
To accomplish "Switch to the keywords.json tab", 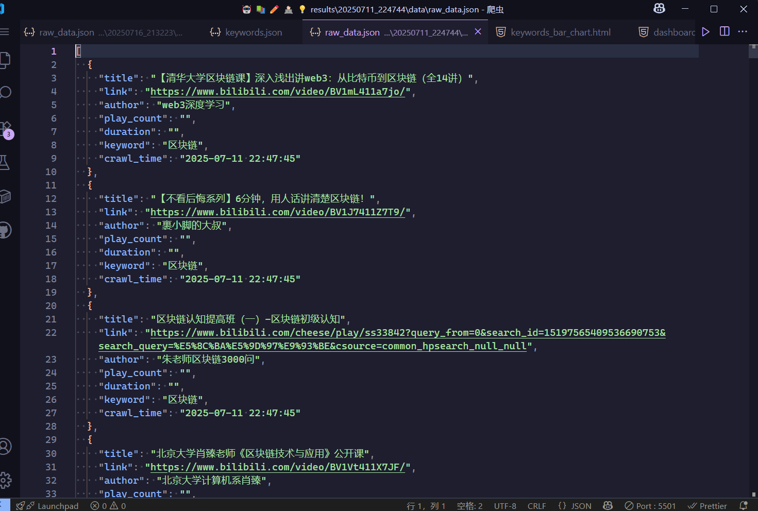I will (x=246, y=32).
